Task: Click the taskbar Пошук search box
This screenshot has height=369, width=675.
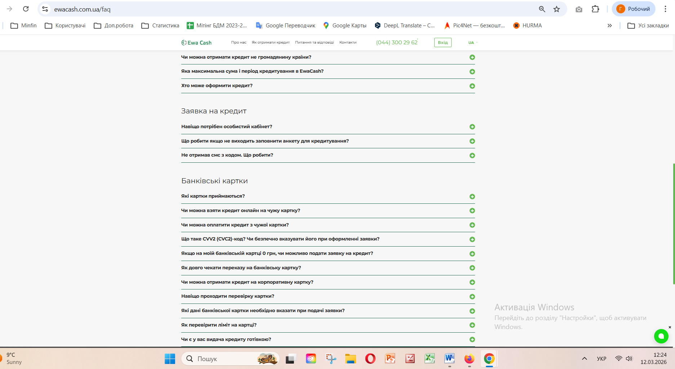Action: 230,359
